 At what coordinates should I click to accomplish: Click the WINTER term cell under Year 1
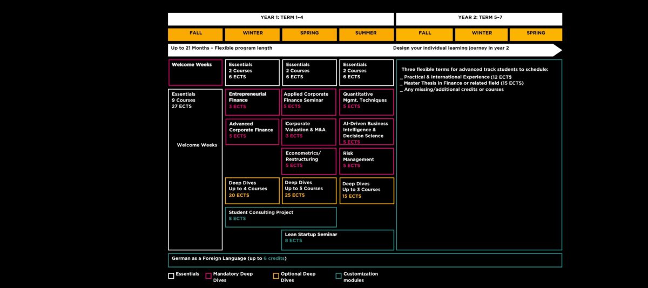coord(253,35)
